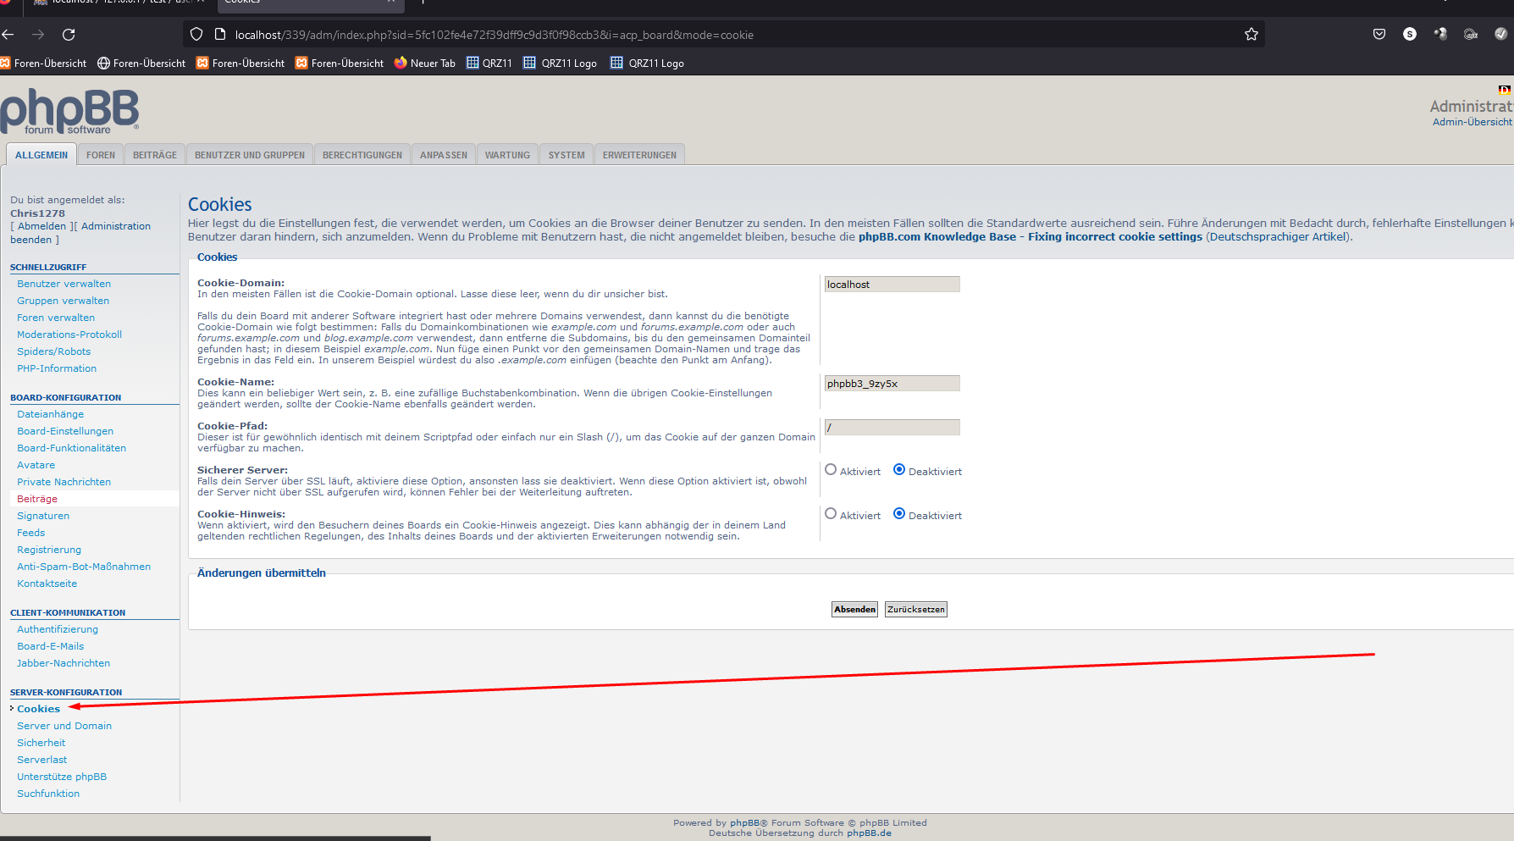Click into the Cookie-Pfad field
The height and width of the screenshot is (841, 1514).
coord(892,428)
